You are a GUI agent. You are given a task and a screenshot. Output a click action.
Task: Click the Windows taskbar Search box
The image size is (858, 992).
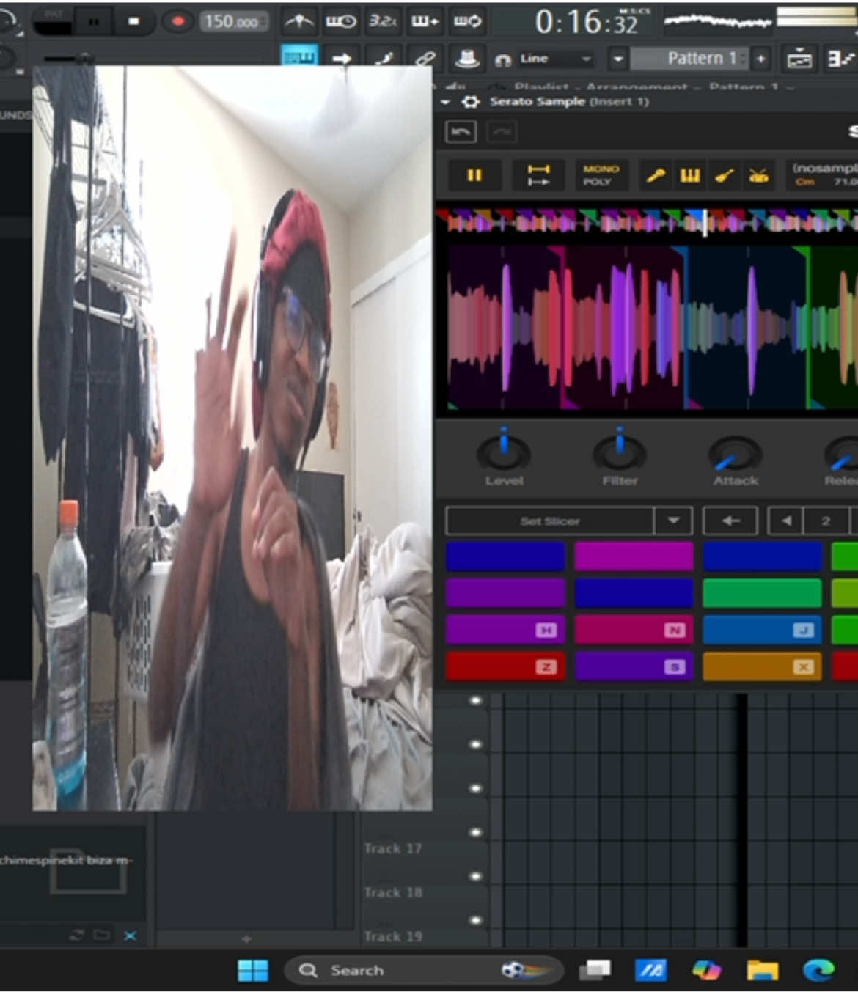pos(424,970)
